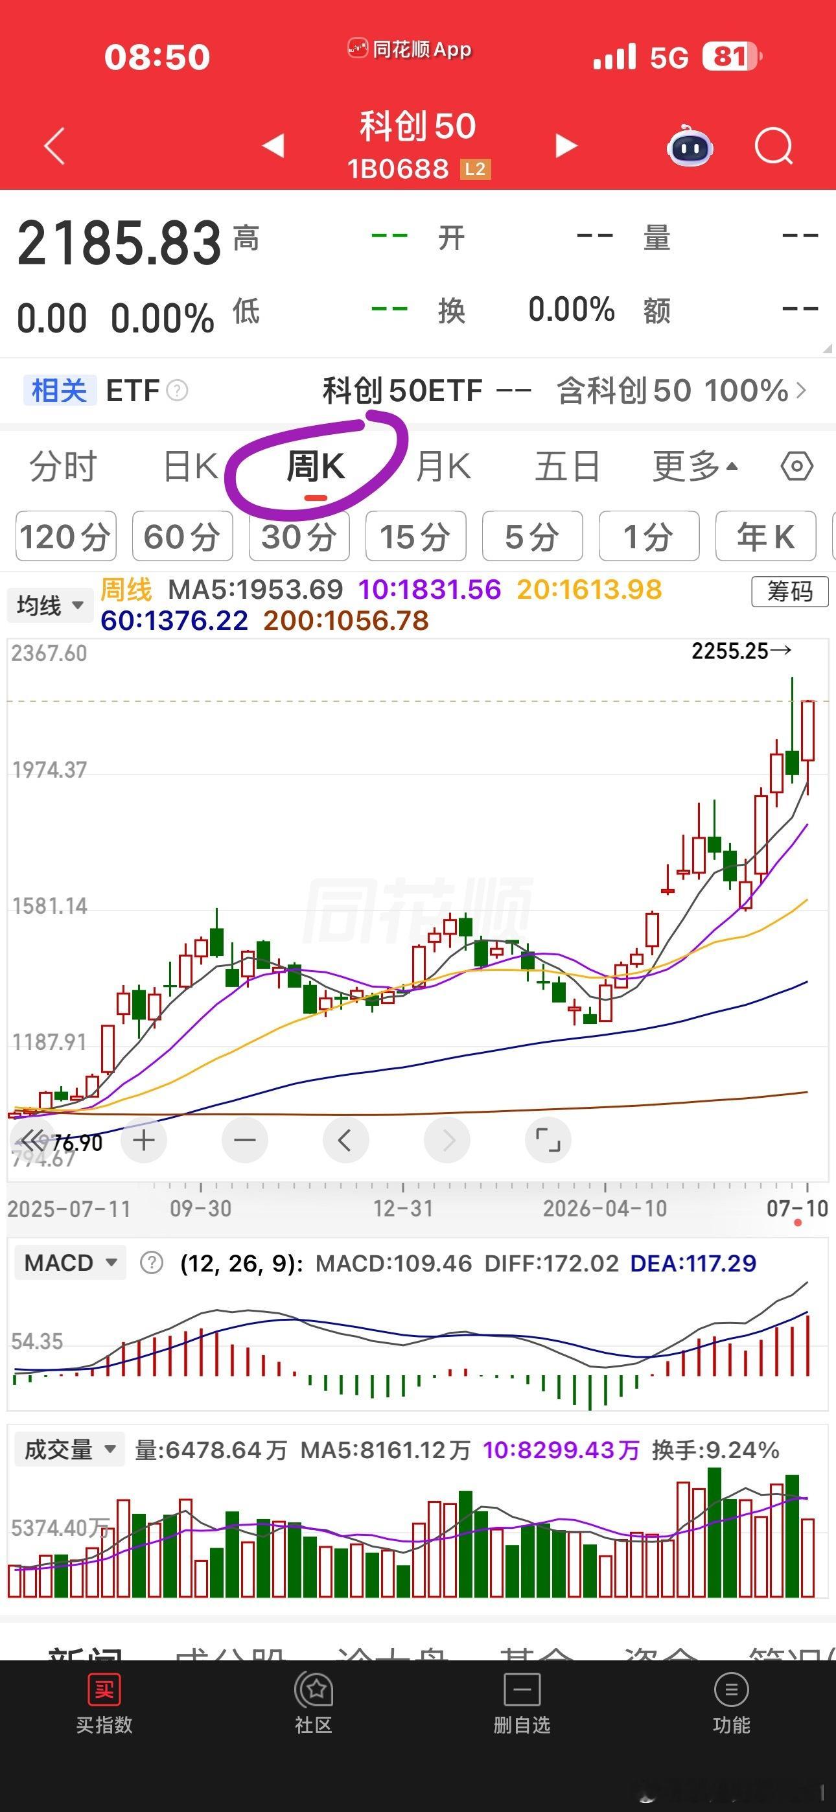Image resolution: width=836 pixels, height=1812 pixels.
Task: Switch to 五日 tab
Action: pyautogui.click(x=567, y=467)
